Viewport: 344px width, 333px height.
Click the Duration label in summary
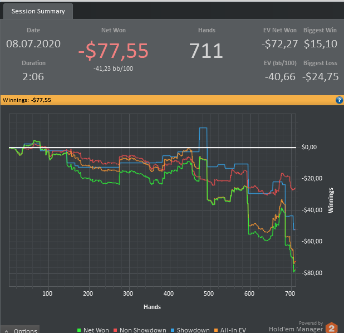pyautogui.click(x=33, y=63)
